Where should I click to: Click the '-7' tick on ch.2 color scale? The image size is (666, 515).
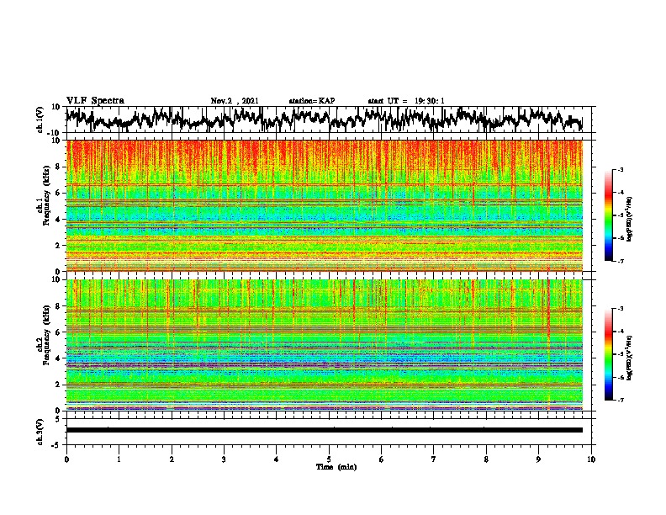pos(620,401)
